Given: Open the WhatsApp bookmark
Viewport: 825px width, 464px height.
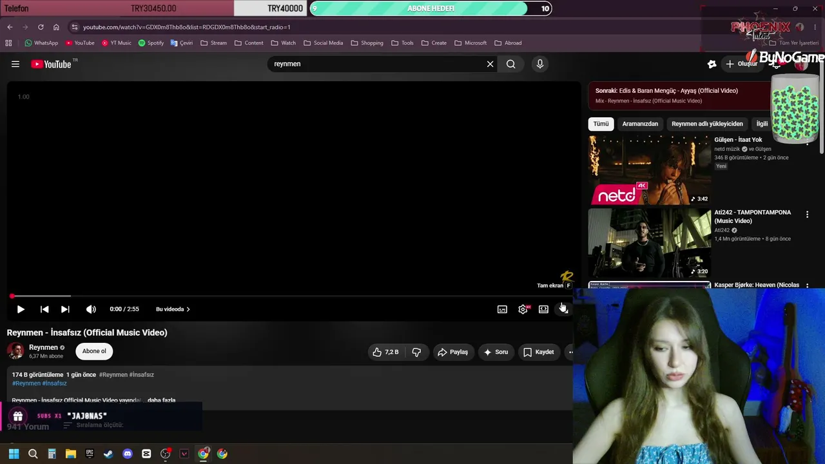Looking at the screenshot, I should tap(41, 43).
